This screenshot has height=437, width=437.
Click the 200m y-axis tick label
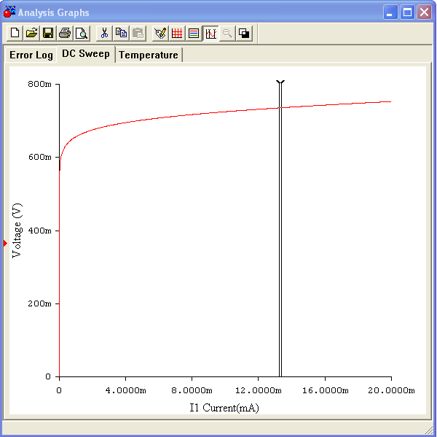(39, 303)
